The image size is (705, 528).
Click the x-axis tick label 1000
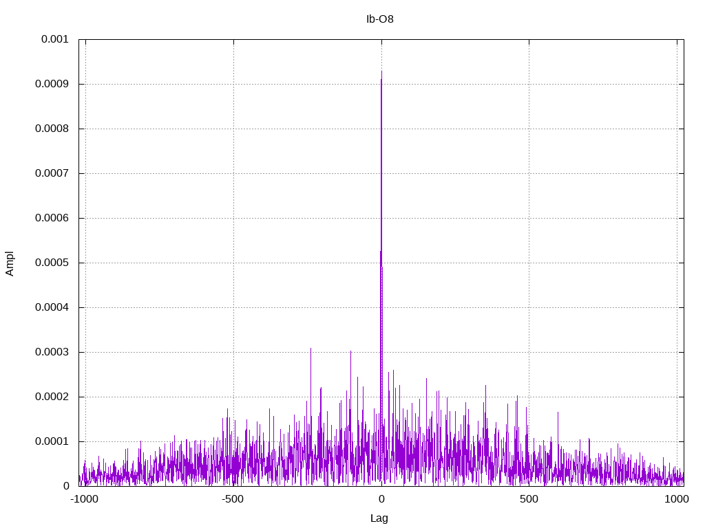coord(677,499)
